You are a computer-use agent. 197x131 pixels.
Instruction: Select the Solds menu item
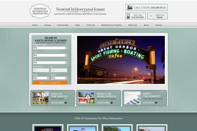point(77,25)
